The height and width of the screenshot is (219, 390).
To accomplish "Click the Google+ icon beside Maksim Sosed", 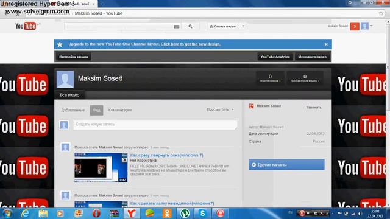I will point(251,106).
